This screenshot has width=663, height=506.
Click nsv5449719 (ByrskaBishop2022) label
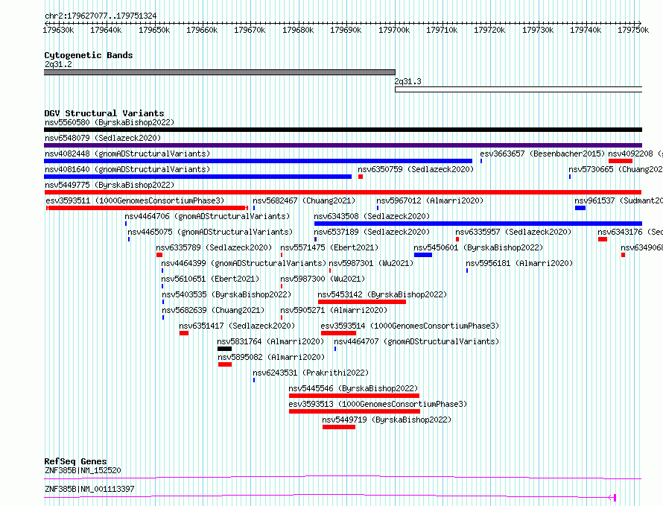coord(387,420)
